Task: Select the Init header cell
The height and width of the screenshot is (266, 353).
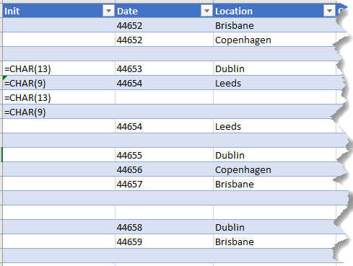Action: pos(58,11)
